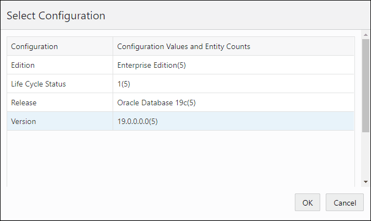Click the Cancel button
This screenshot has width=371, height=221.
344,203
